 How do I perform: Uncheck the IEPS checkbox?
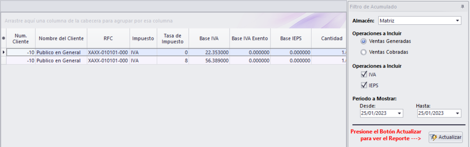click(x=364, y=85)
